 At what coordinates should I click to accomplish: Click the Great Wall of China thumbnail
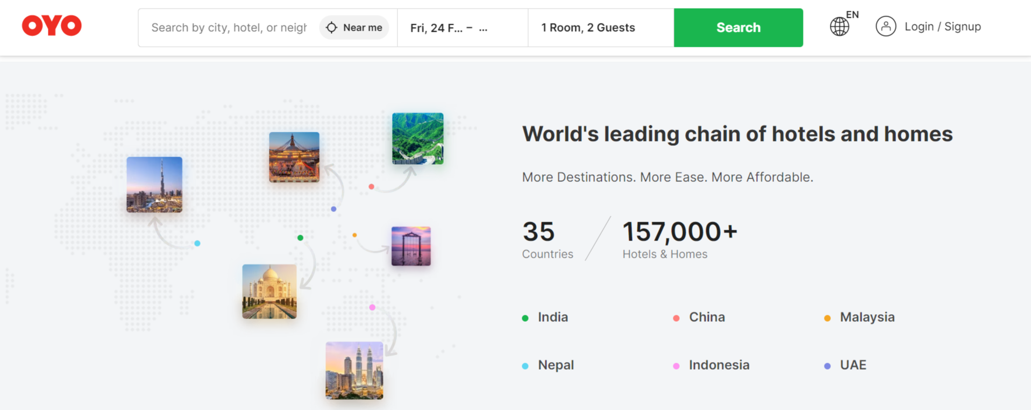418,138
